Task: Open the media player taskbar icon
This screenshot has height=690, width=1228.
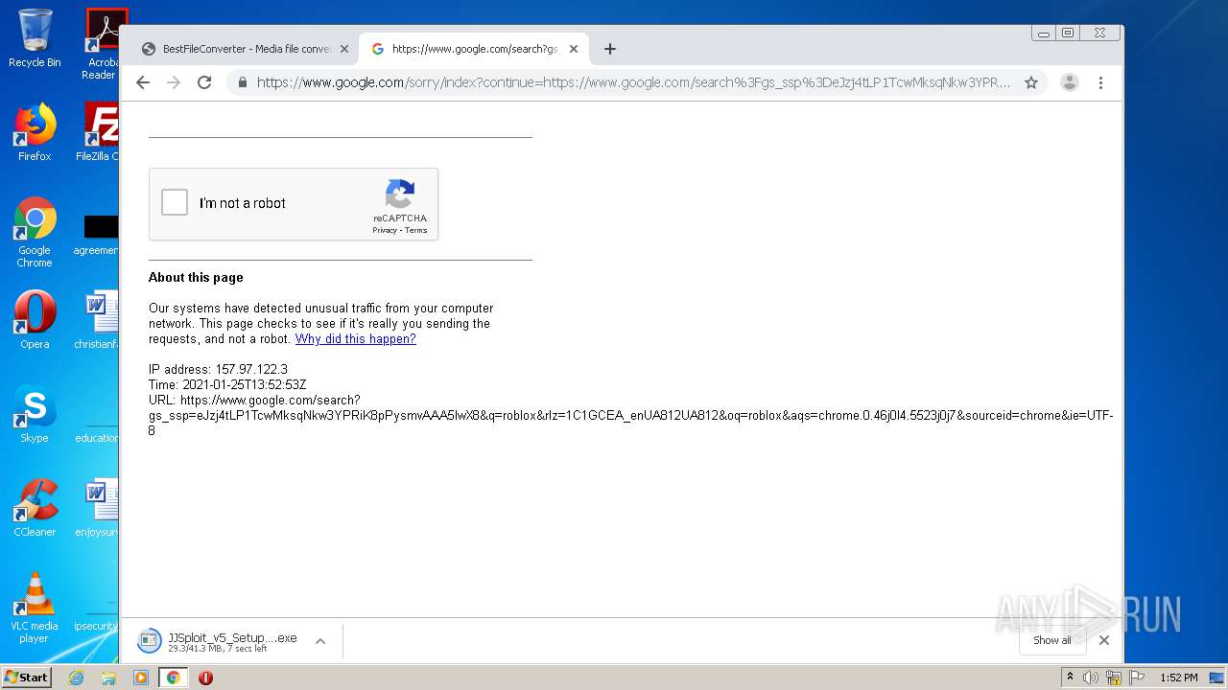Action: coord(141,678)
